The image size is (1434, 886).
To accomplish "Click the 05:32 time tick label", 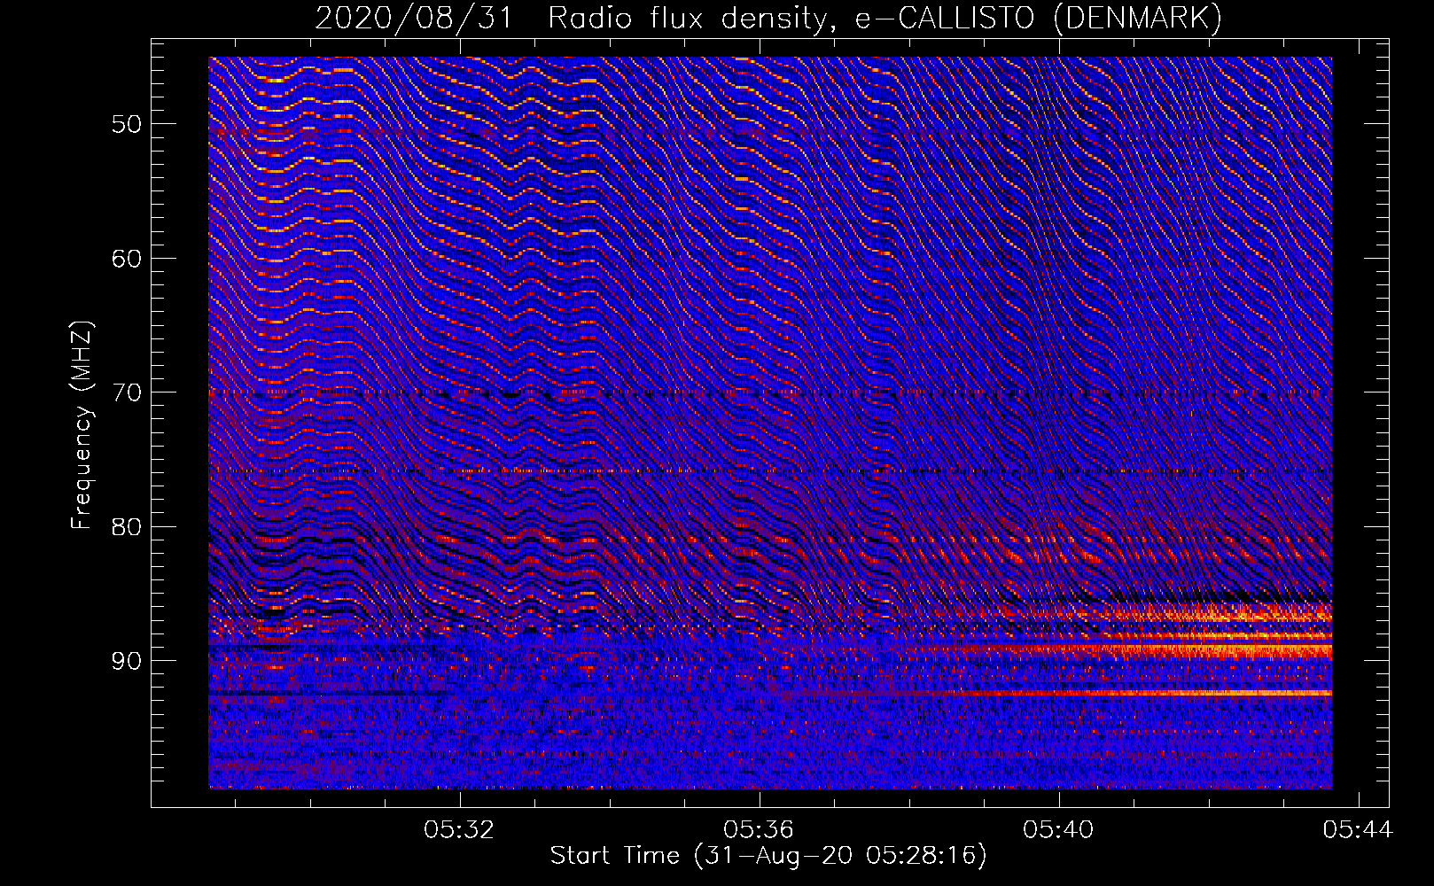I will pos(459,830).
